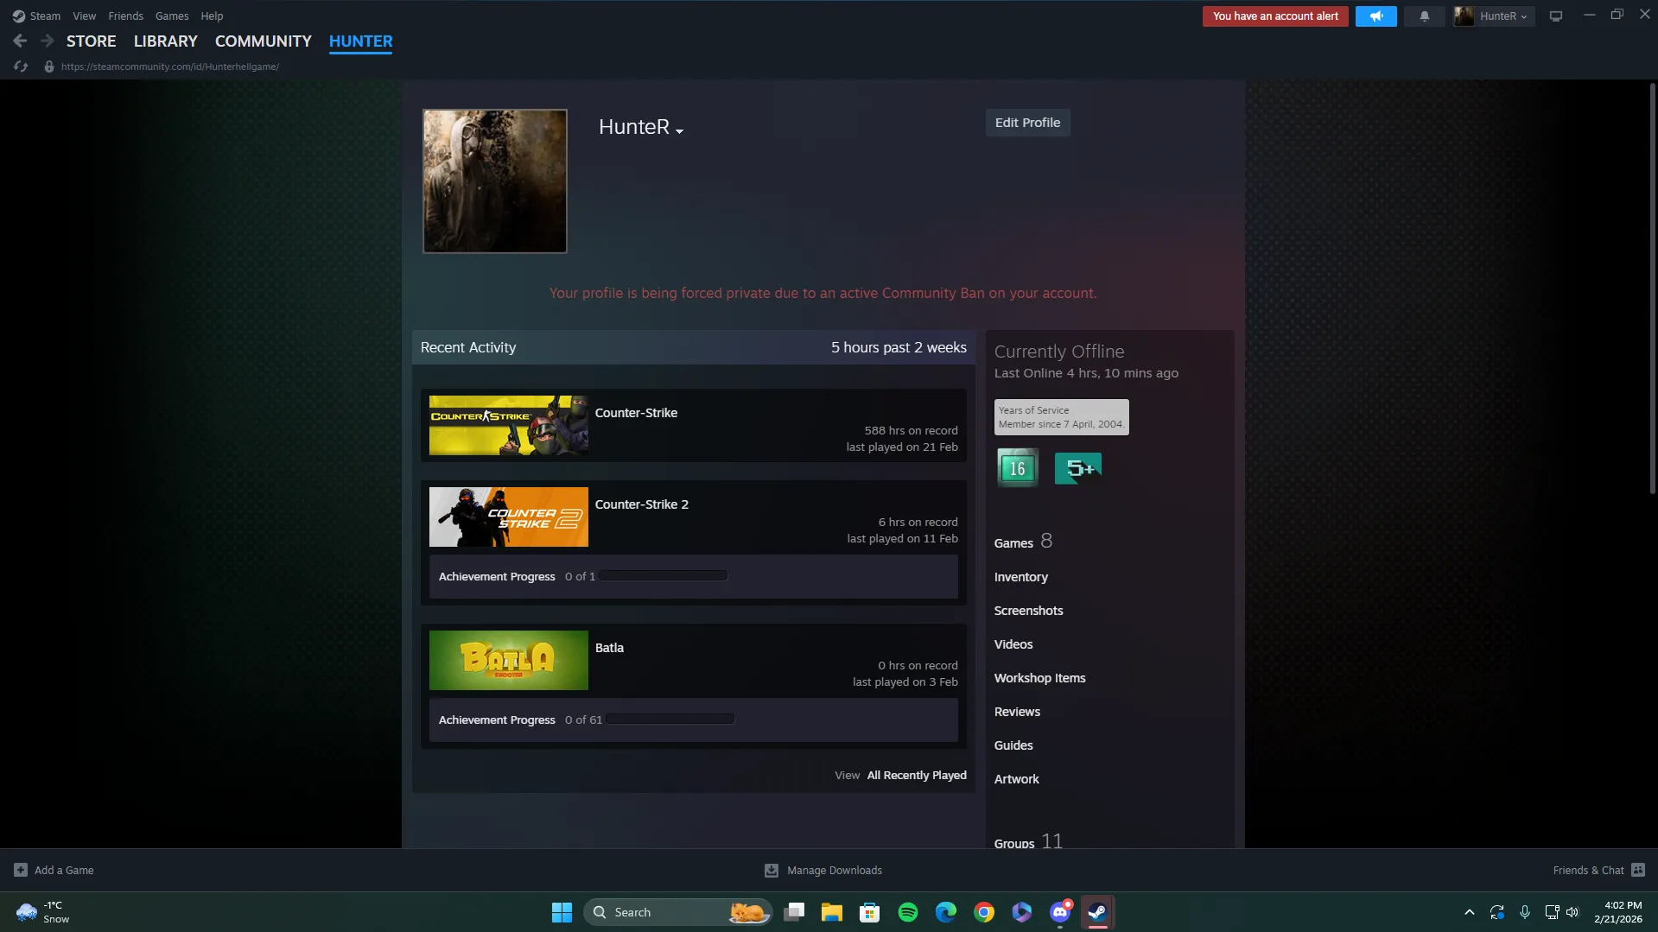This screenshot has height=932, width=1658.
Task: Switch to the LIBRARY tab
Action: [165, 41]
